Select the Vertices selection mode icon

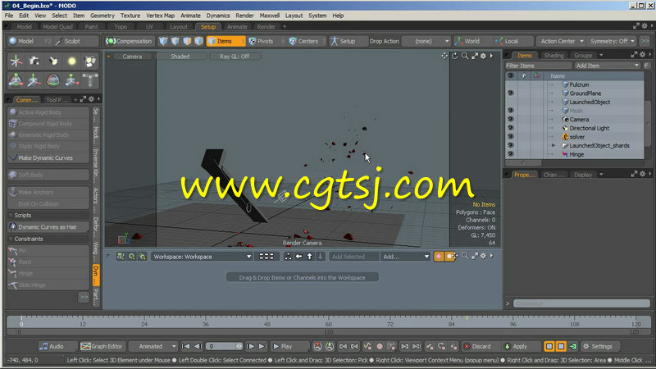pos(163,41)
